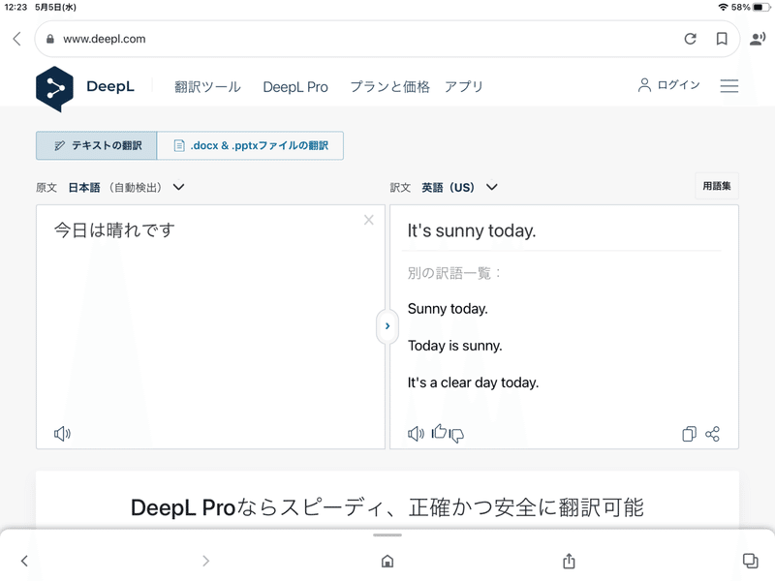Click the DeepL Pro link
775x581 pixels.
(x=295, y=86)
